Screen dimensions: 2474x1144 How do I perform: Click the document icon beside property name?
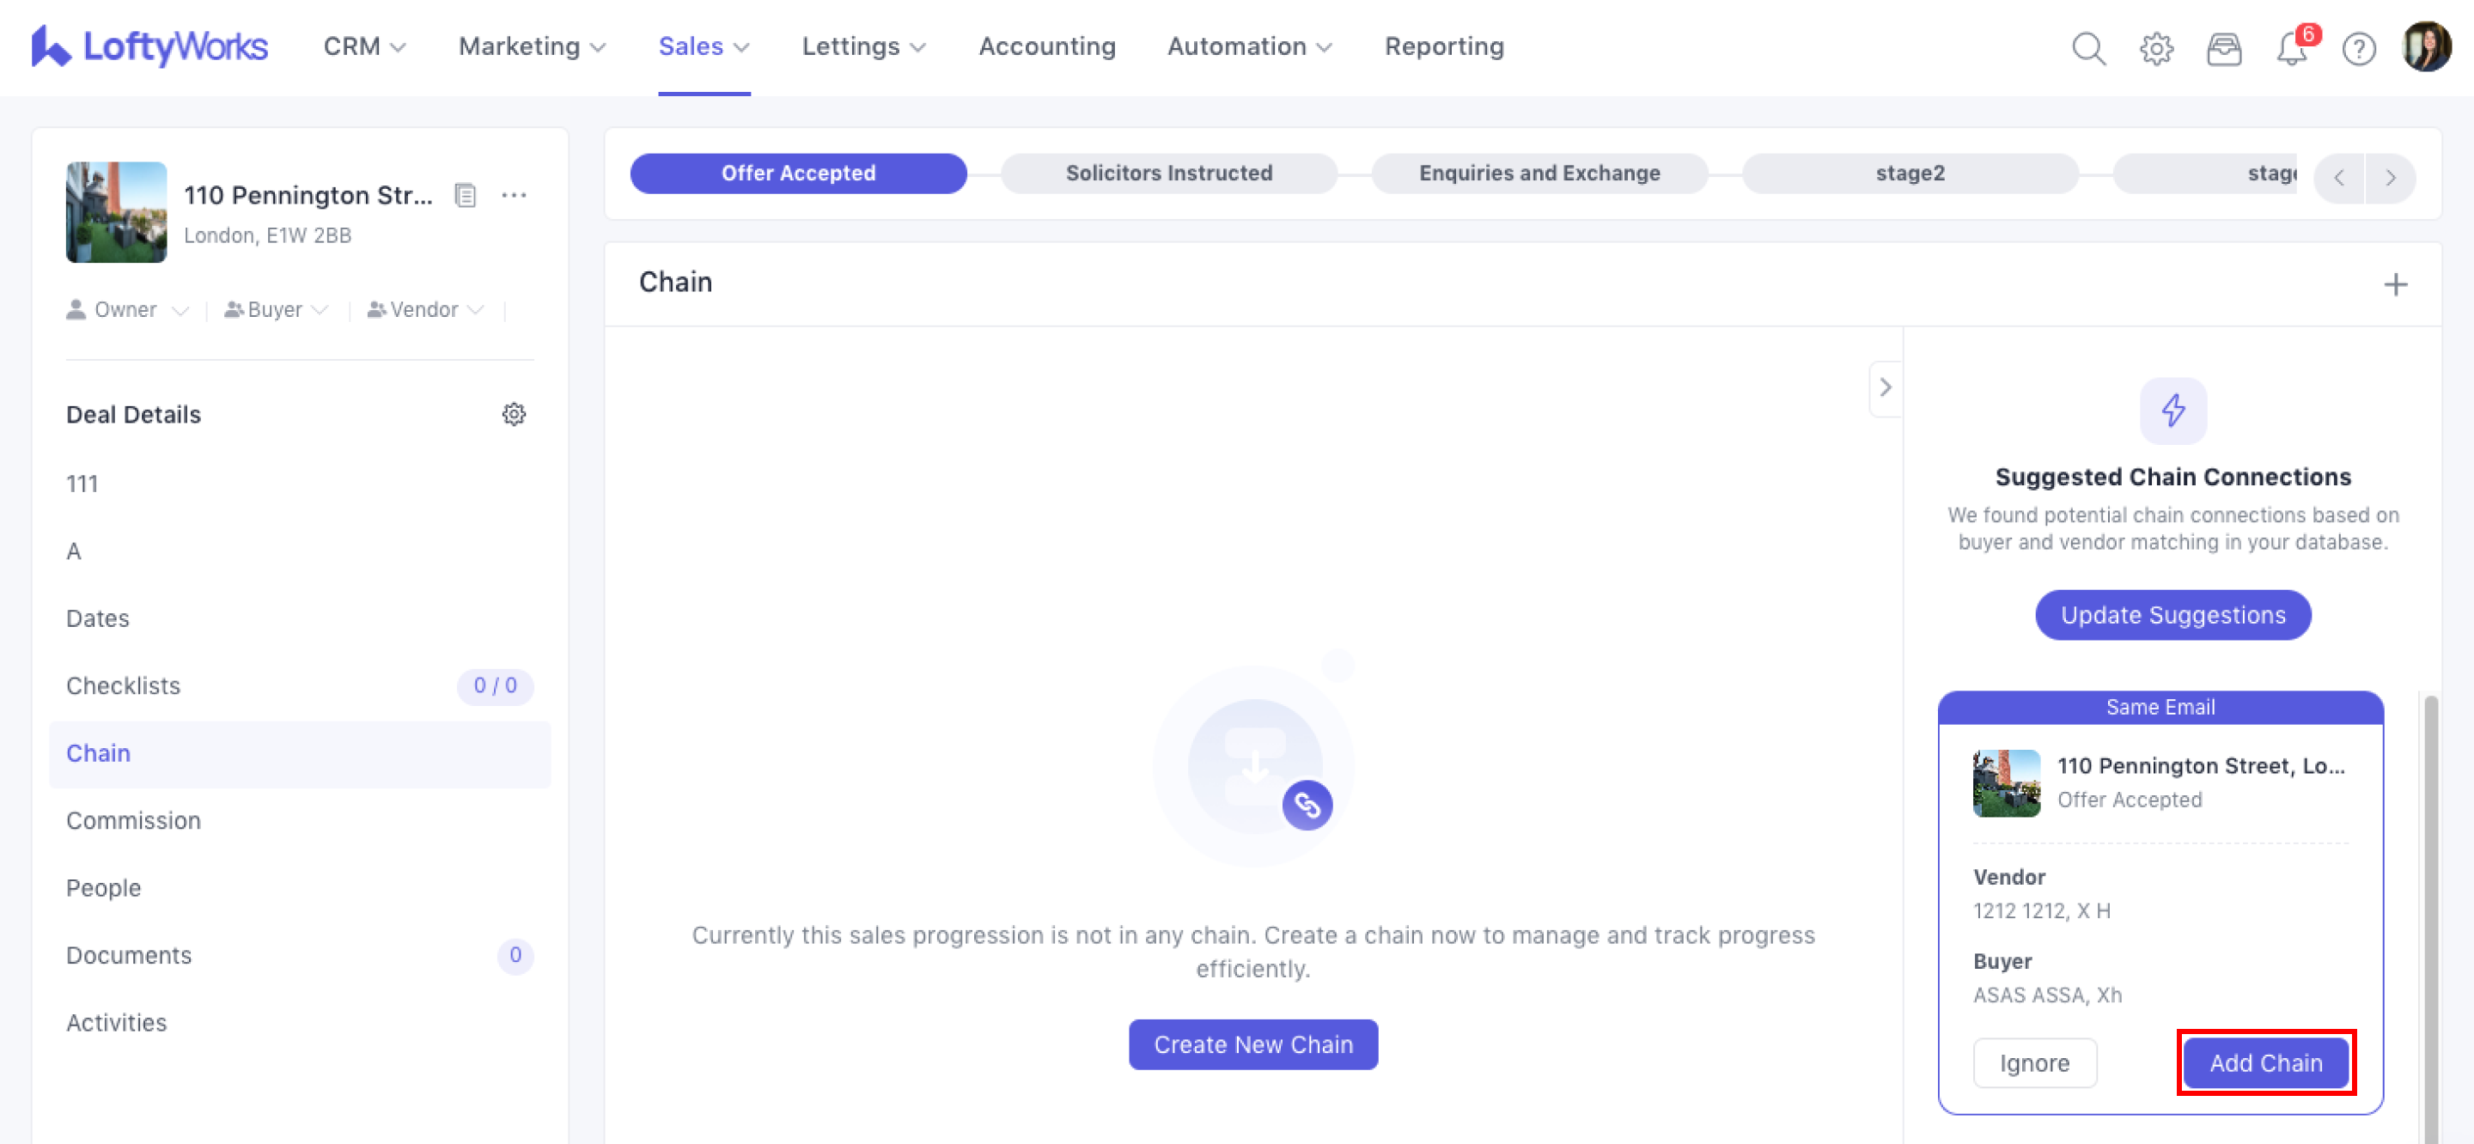coord(466,195)
